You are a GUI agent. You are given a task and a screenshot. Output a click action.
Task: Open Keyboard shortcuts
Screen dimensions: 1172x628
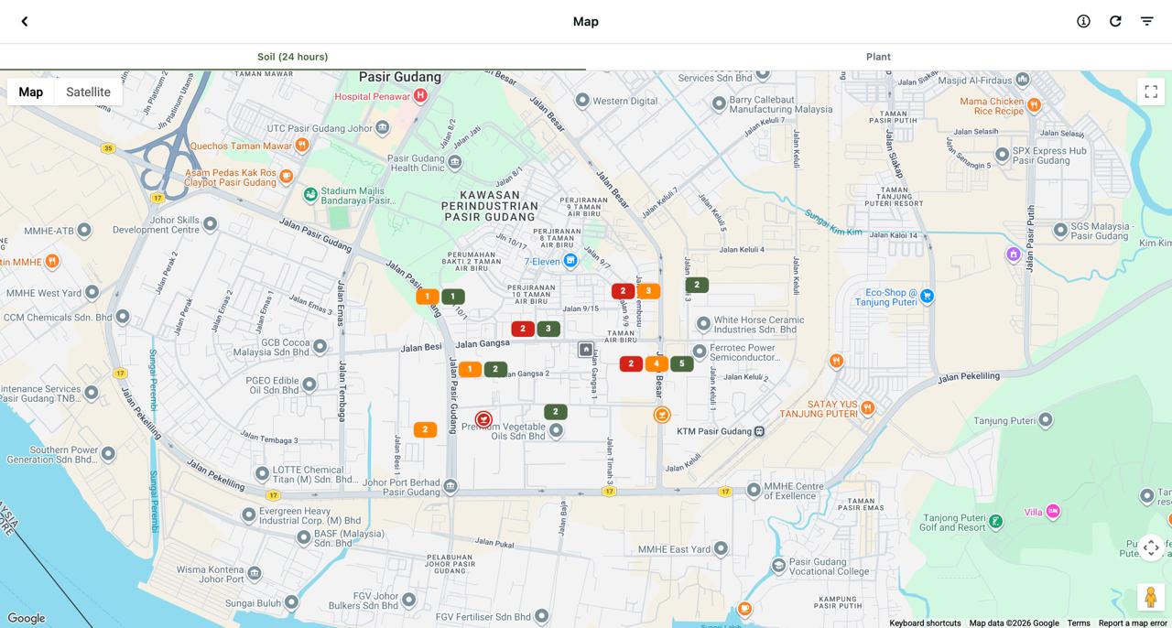[925, 623]
